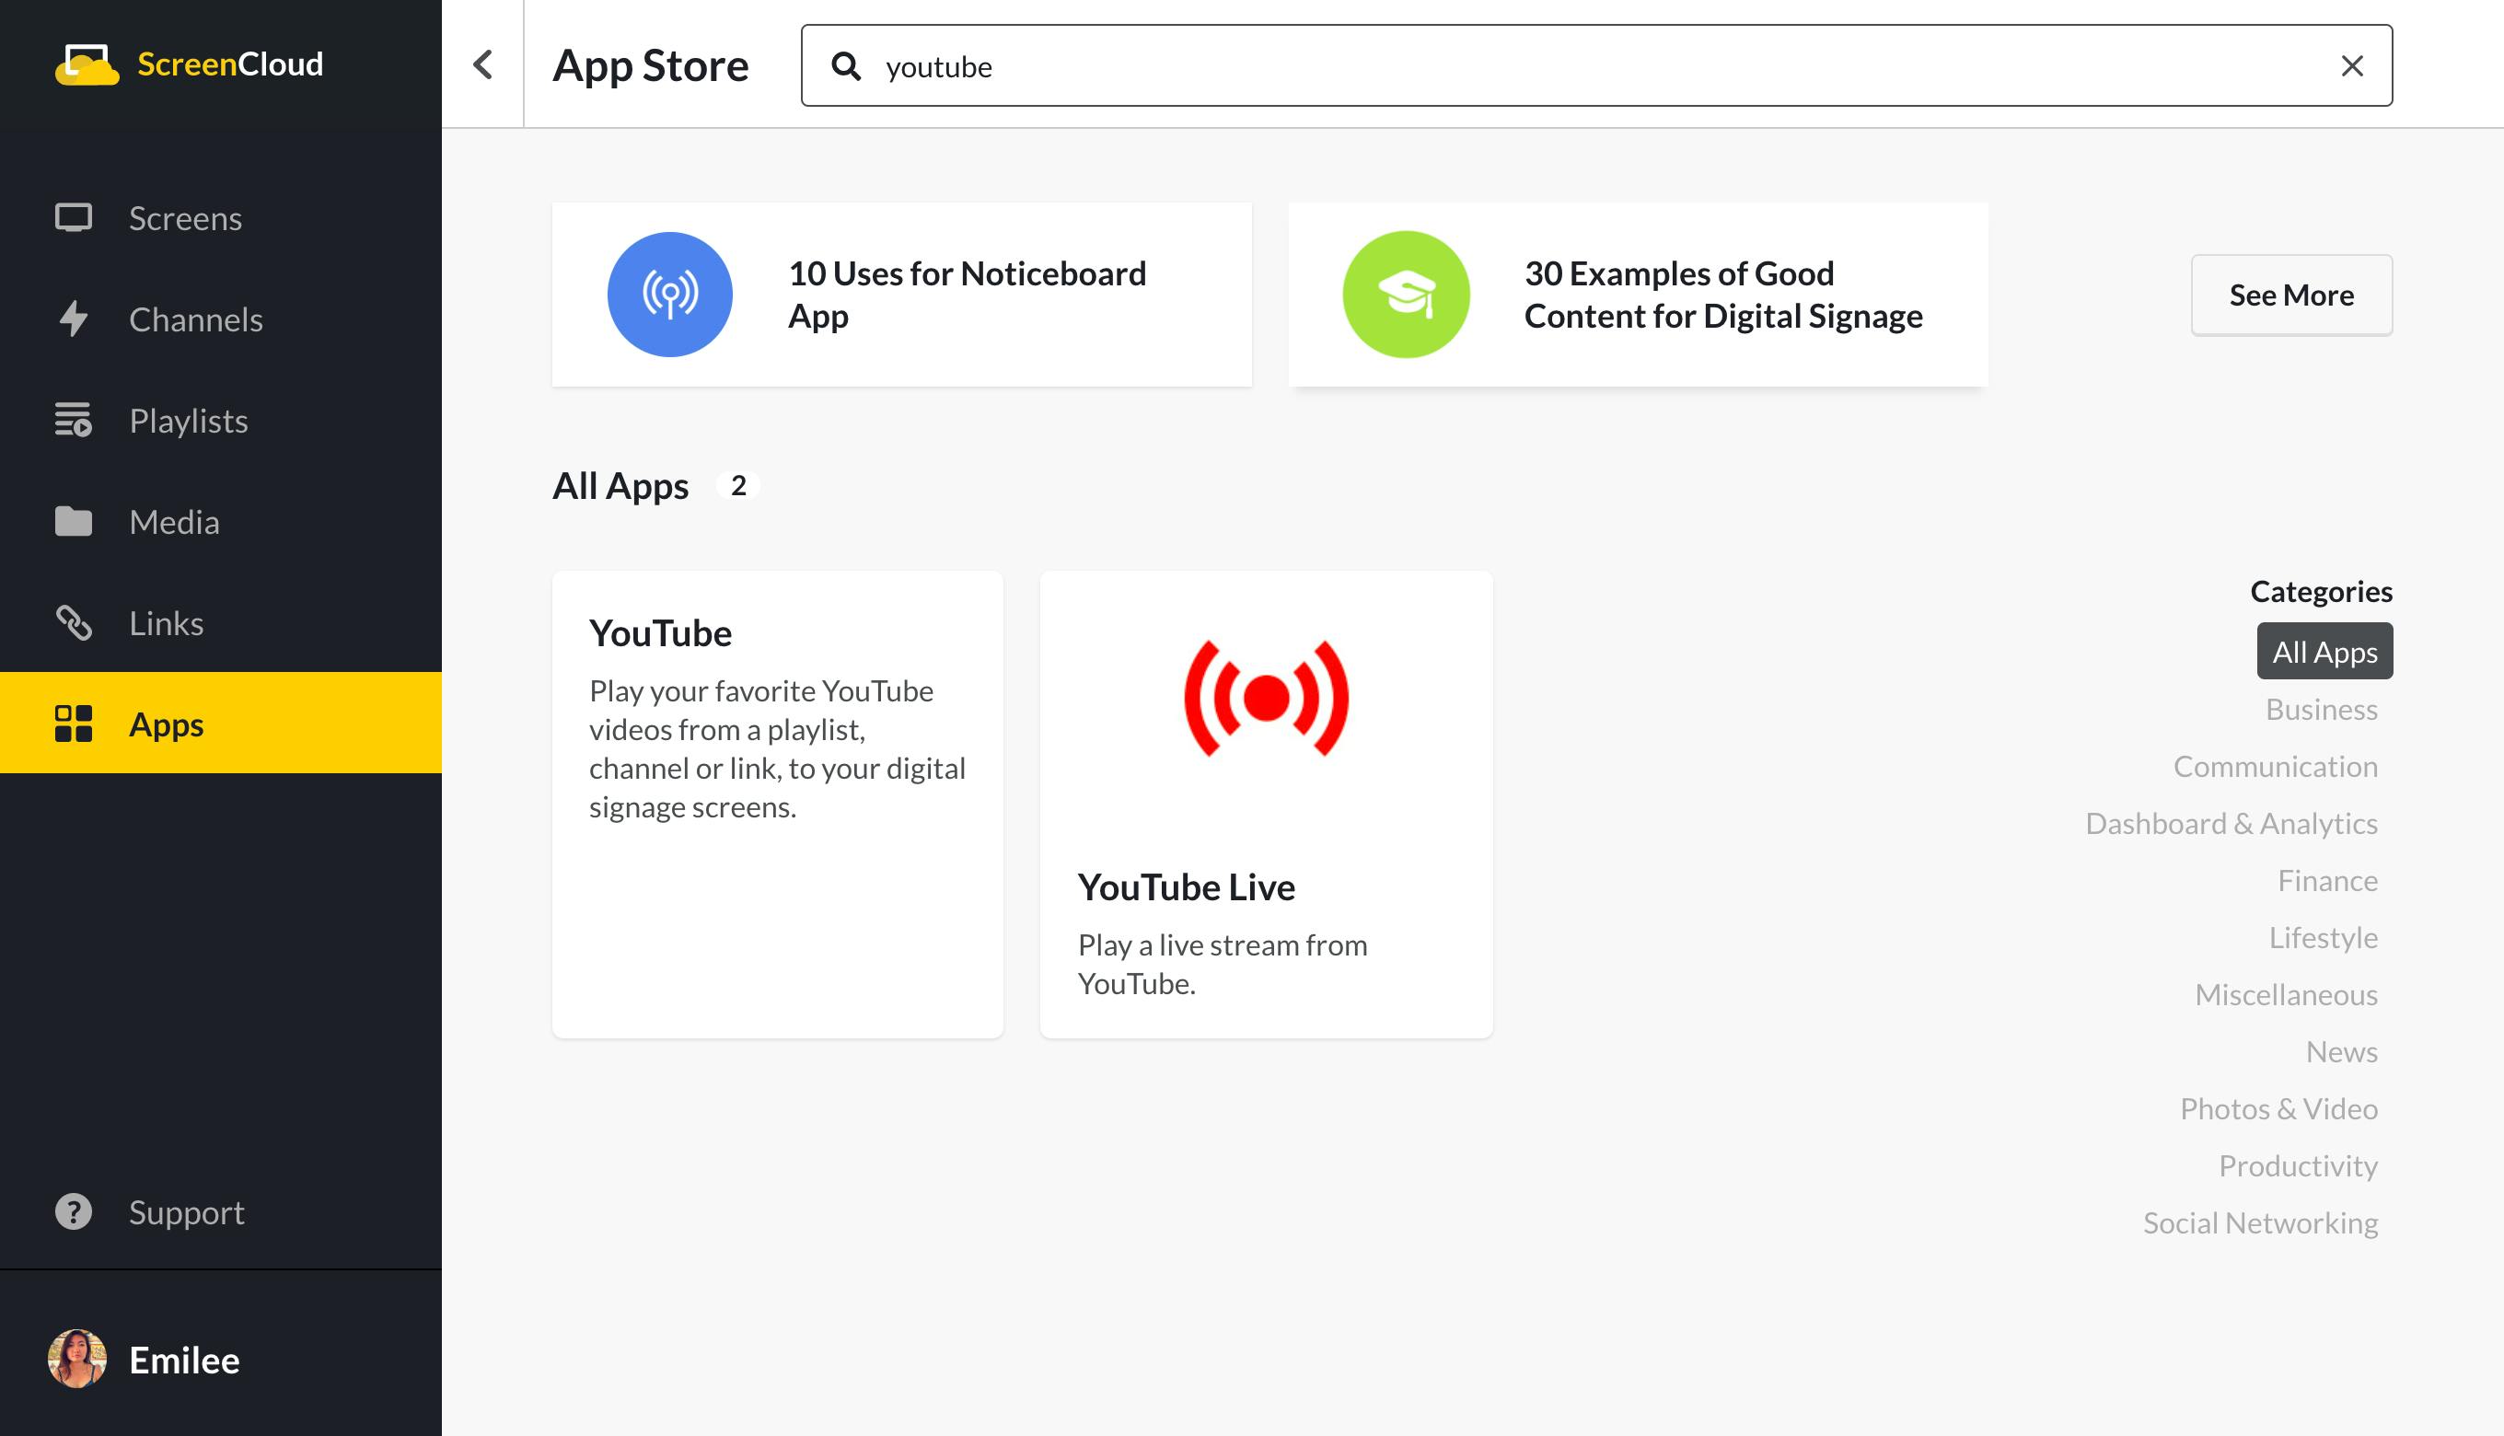Click 'Play a live stream from YouTube.' text
Screen dimensions: 2504x1436
[1222, 964]
